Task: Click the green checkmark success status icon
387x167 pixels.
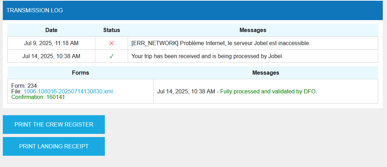Action: click(x=112, y=56)
